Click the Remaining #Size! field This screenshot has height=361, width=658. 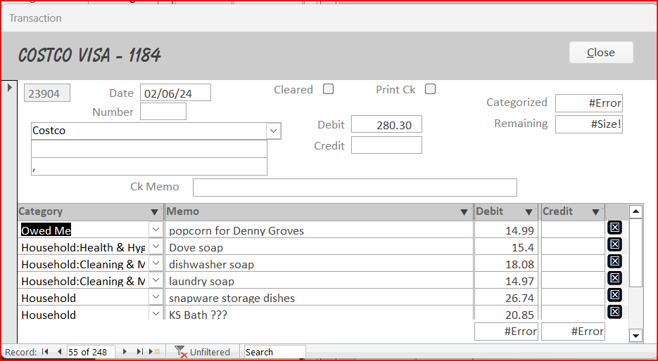589,124
